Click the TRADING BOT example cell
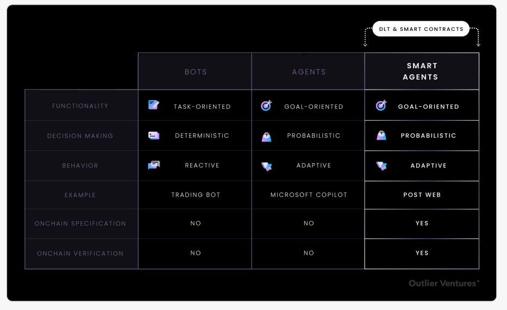The image size is (507, 310). click(196, 195)
